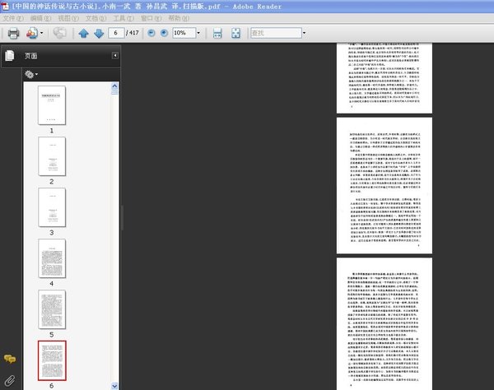The height and width of the screenshot is (390, 494).
Task: Select page 1 thumbnail
Action: pyautogui.click(x=52, y=105)
